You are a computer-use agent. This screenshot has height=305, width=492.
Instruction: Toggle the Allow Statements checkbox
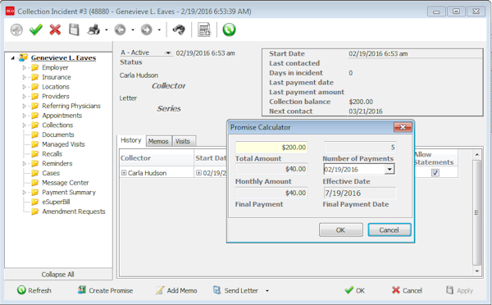pos(435,172)
